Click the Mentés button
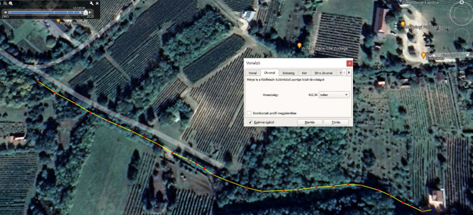473x215 pixels. tap(309, 123)
